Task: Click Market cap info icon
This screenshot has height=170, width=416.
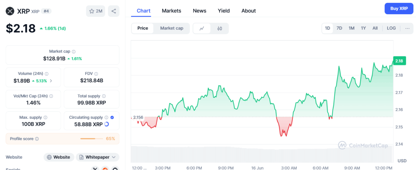Action: click(74, 51)
